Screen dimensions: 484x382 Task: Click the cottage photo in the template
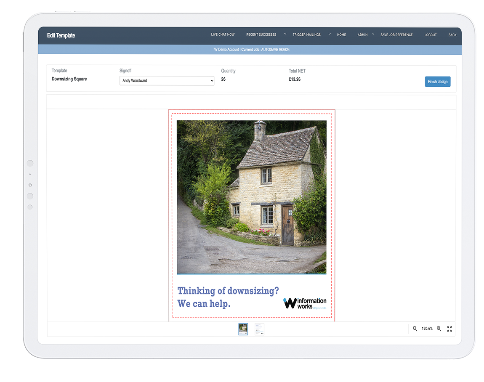251,197
